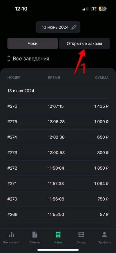Screen dimensions: 116x253
Task: Tap the СУММА column header
Action: click(102, 78)
